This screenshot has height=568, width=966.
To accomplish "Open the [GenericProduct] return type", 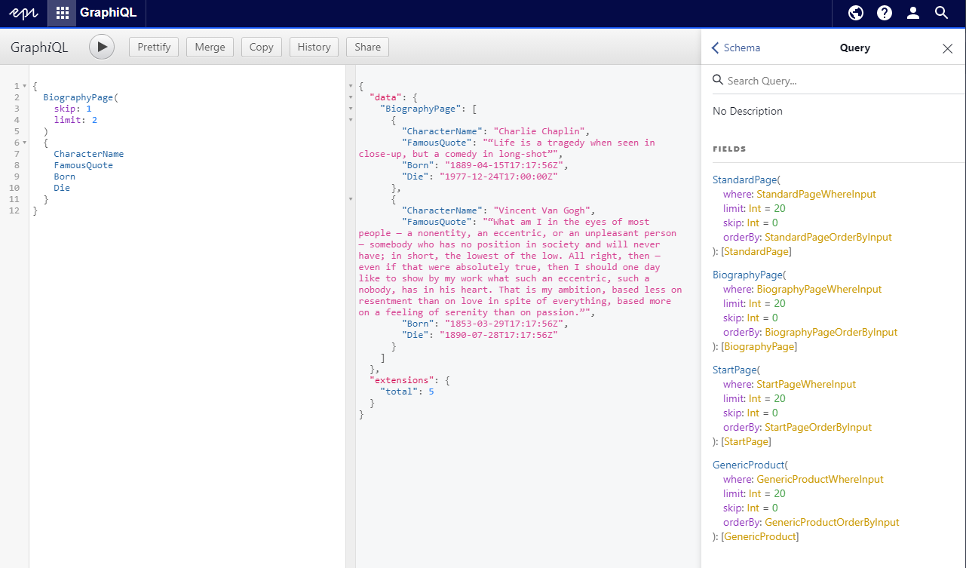I will (x=760, y=536).
